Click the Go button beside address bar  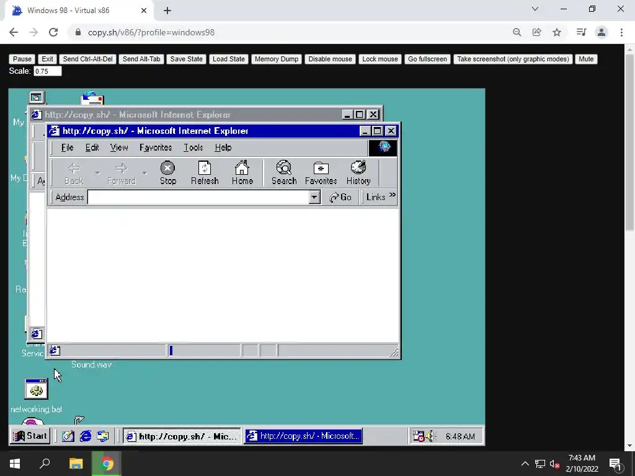coord(340,198)
